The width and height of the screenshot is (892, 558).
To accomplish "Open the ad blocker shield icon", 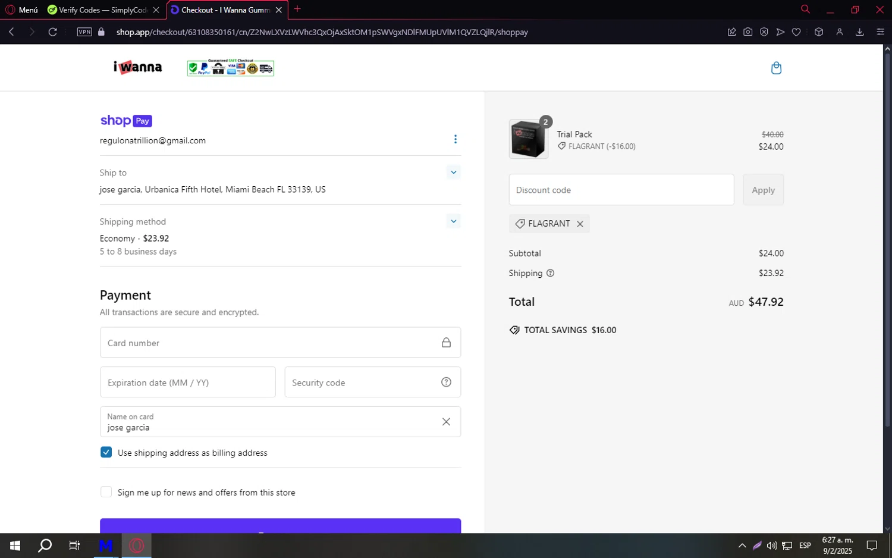I will [764, 32].
